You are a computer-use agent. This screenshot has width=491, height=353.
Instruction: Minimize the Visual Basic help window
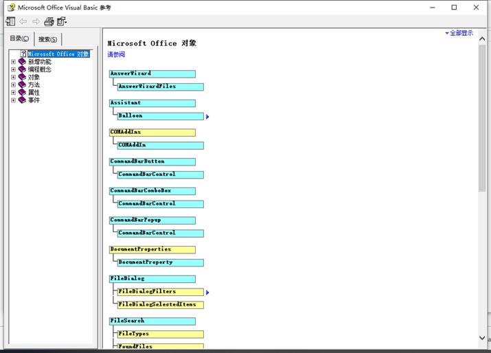[433, 7]
